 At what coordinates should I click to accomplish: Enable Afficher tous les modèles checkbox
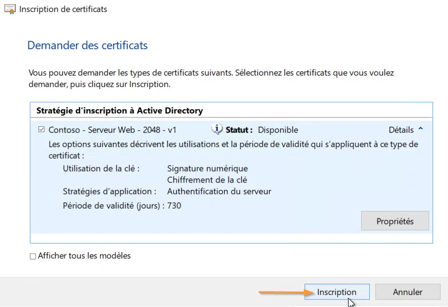[33, 256]
